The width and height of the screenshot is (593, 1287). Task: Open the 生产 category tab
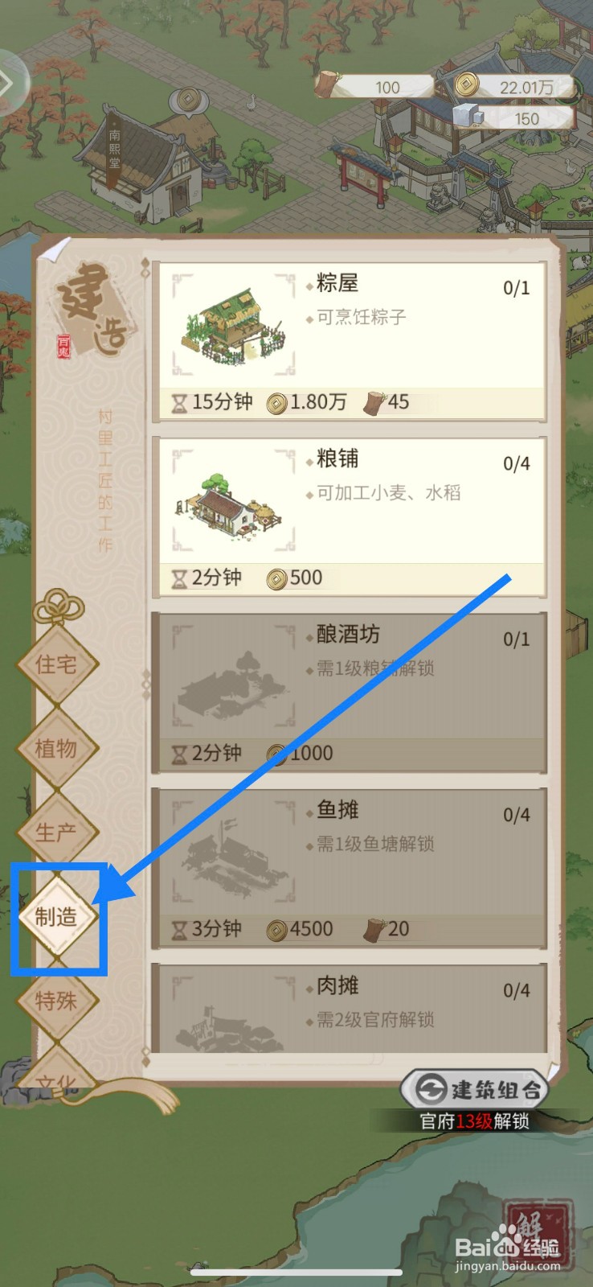tap(56, 833)
